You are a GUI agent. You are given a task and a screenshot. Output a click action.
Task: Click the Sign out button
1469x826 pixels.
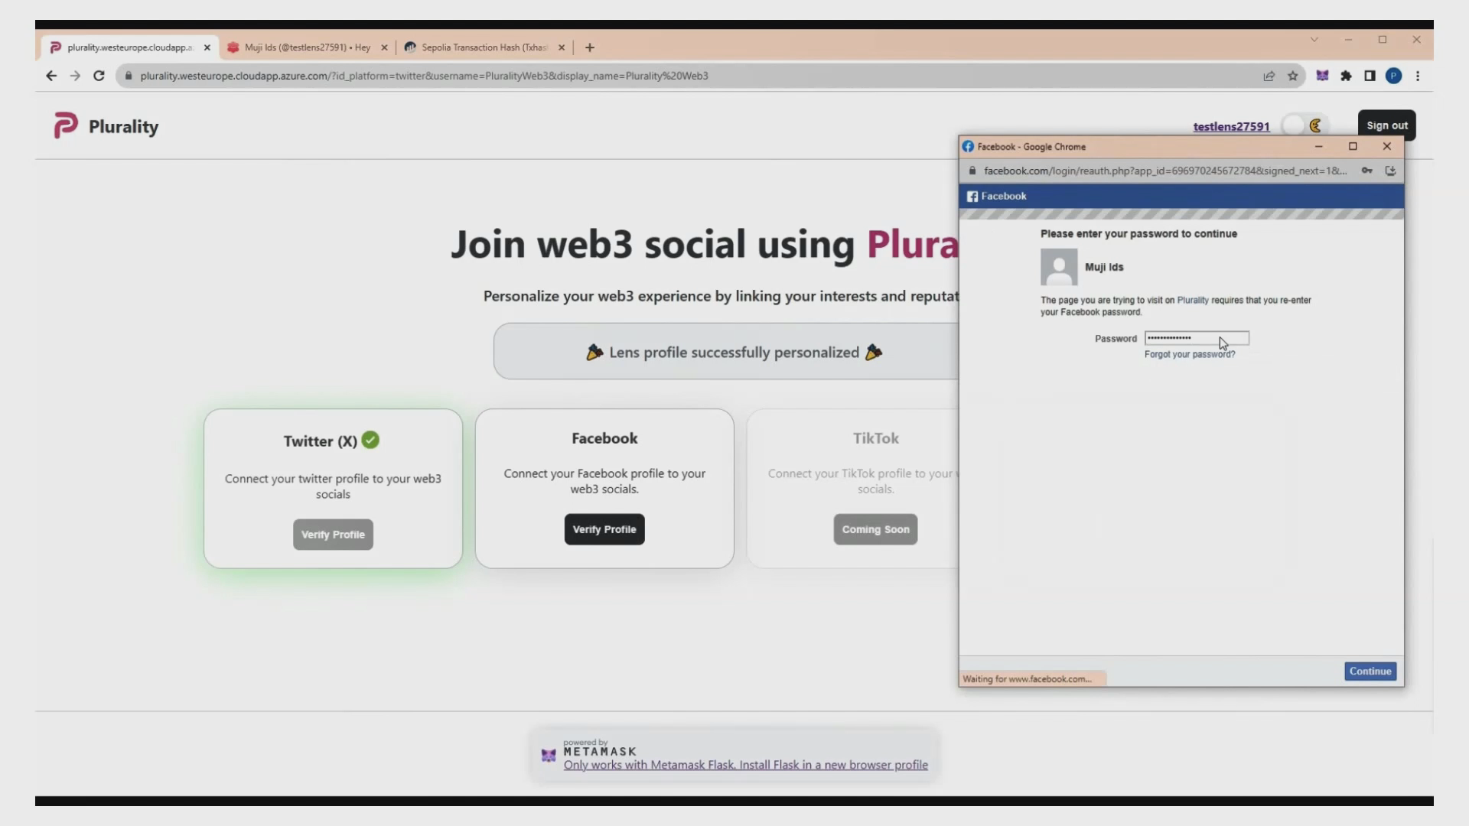coord(1386,125)
